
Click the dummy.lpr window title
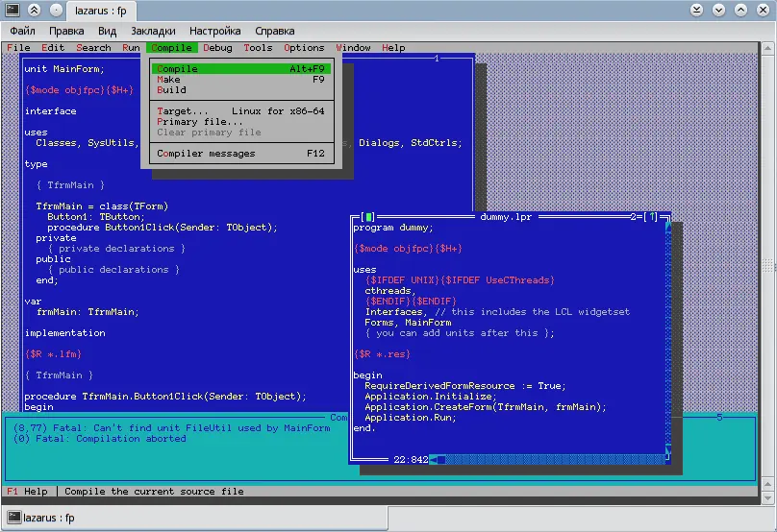(506, 217)
